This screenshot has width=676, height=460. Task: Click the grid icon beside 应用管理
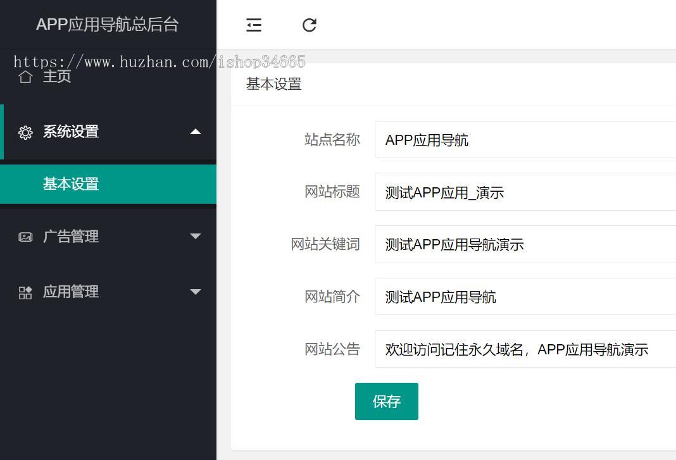coord(25,292)
